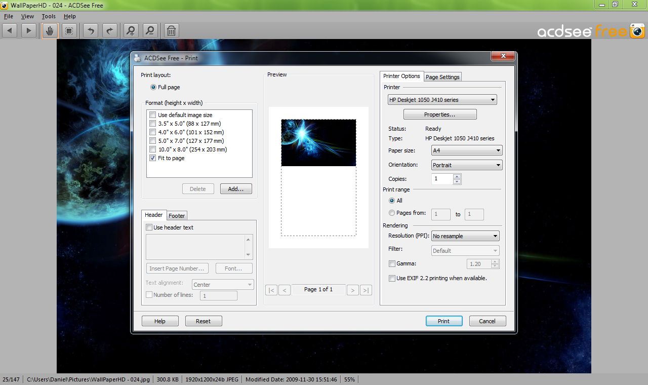This screenshot has height=385, width=648.
Task: Click the Print button
Action: [x=444, y=321]
